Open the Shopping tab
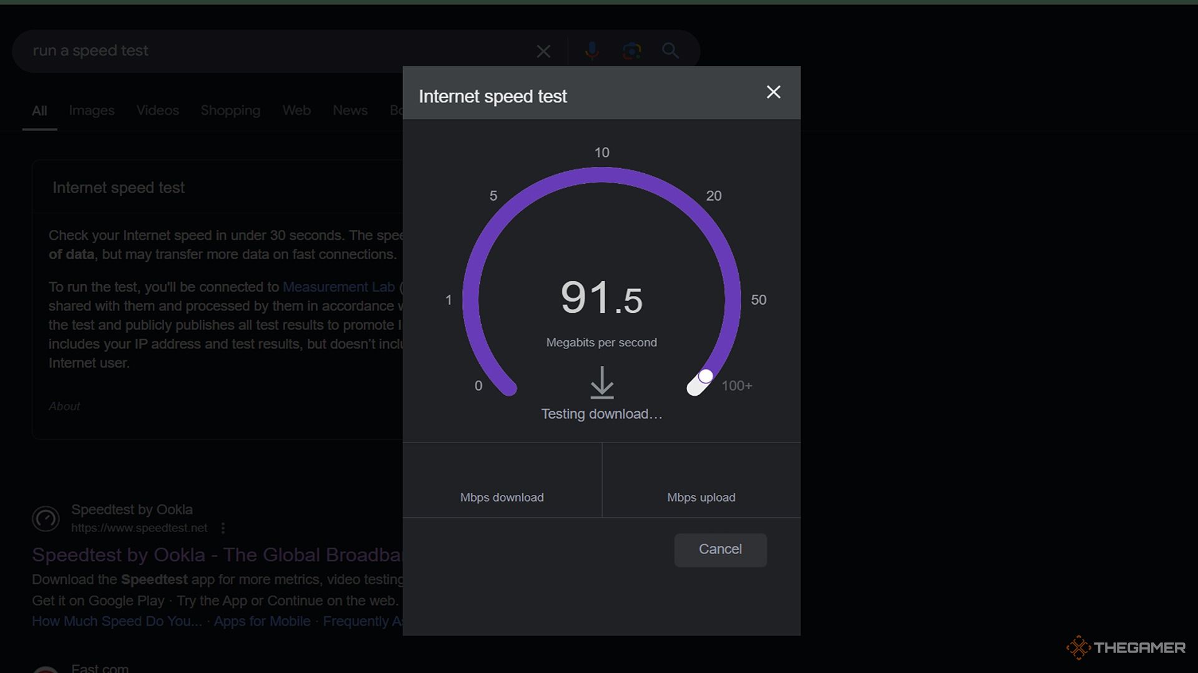This screenshot has height=673, width=1198. (x=230, y=110)
